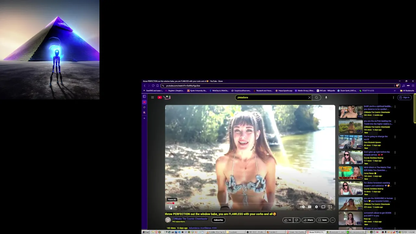
Task: Pause the YouTube video
Action: coord(170,207)
